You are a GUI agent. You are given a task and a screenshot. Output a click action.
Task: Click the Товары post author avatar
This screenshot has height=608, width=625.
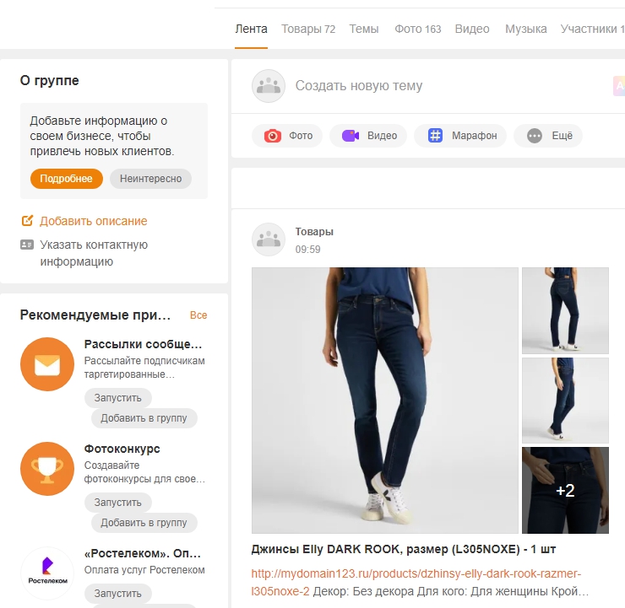[269, 239]
